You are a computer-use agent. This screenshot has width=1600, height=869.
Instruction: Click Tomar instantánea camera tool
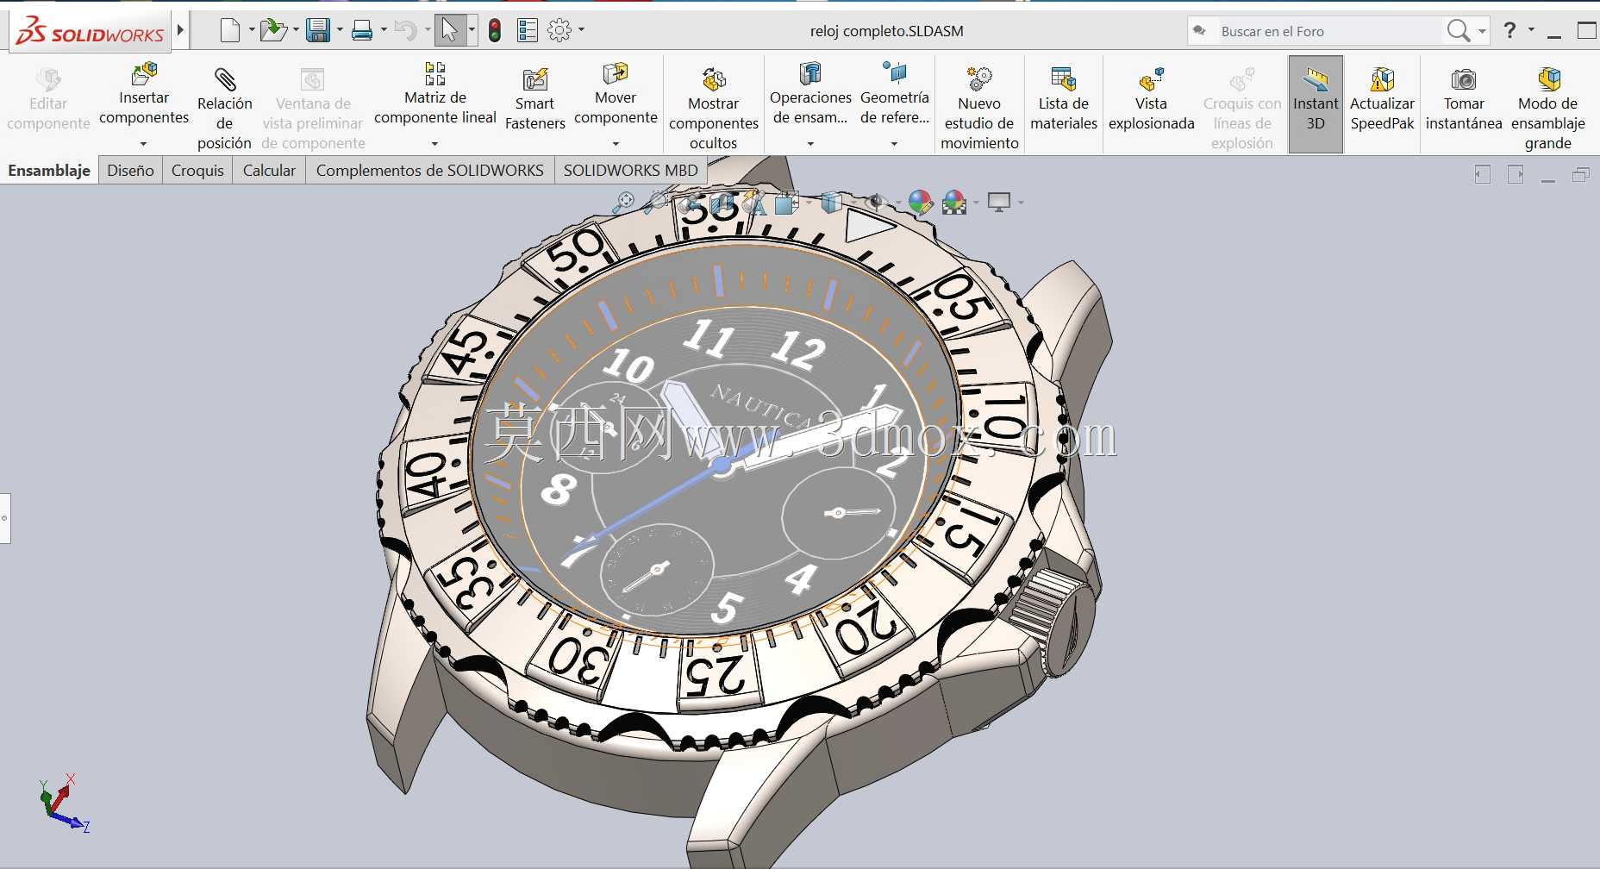[x=1463, y=100]
